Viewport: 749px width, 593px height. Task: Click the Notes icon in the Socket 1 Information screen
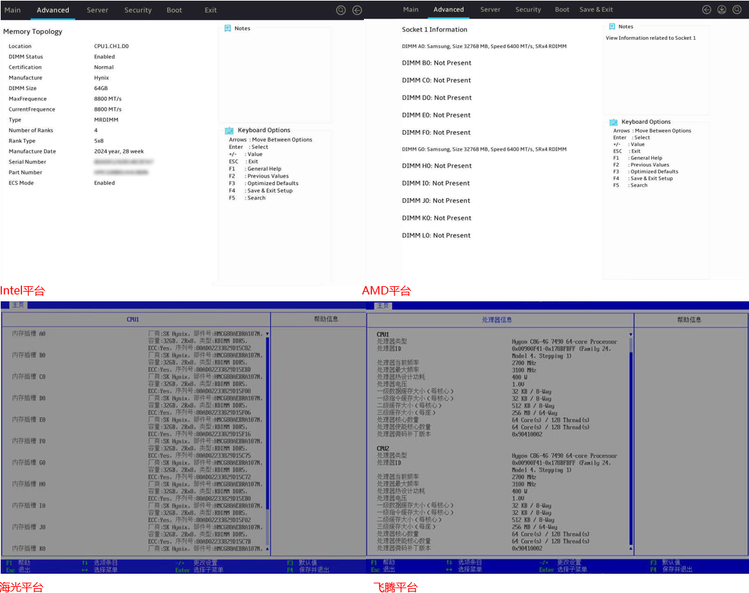[612, 27]
